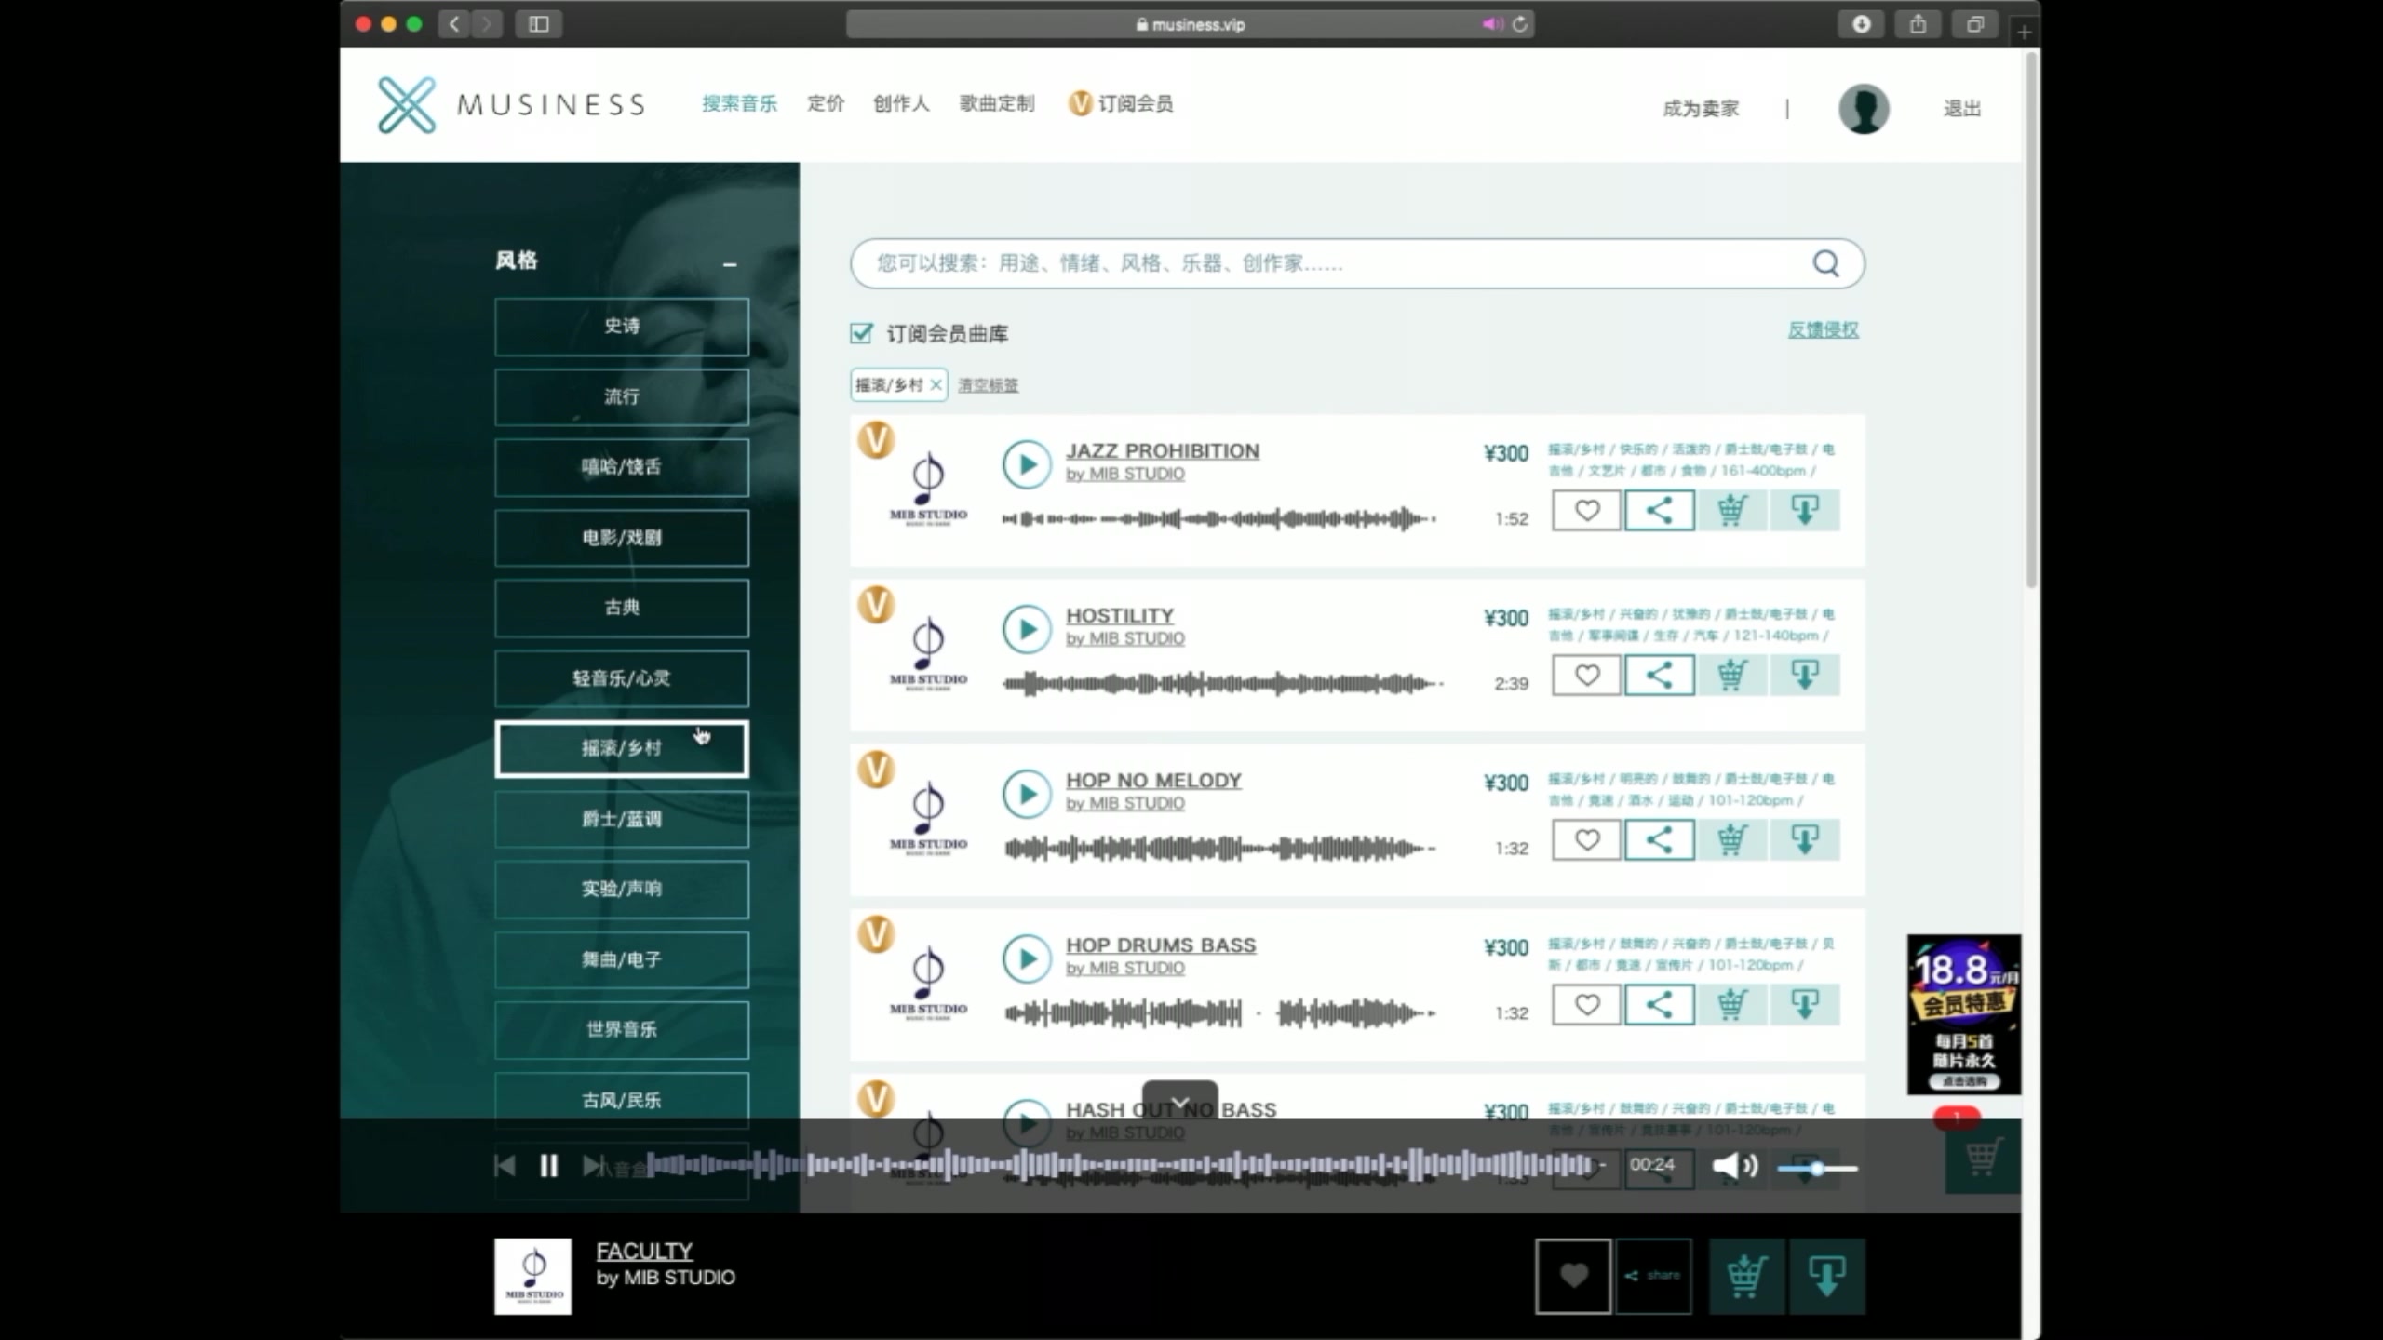2383x1340 pixels.
Task: Favorite HOP DRUMS BASS with heart
Action: (1586, 1004)
